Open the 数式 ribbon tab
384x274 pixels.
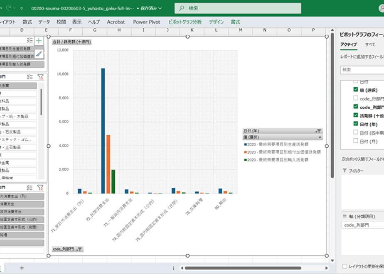tap(27, 22)
